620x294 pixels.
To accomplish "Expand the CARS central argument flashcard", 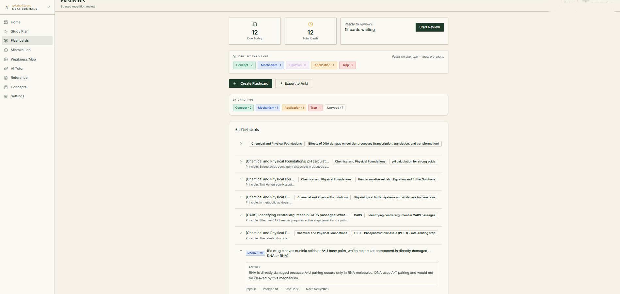I will click(241, 215).
